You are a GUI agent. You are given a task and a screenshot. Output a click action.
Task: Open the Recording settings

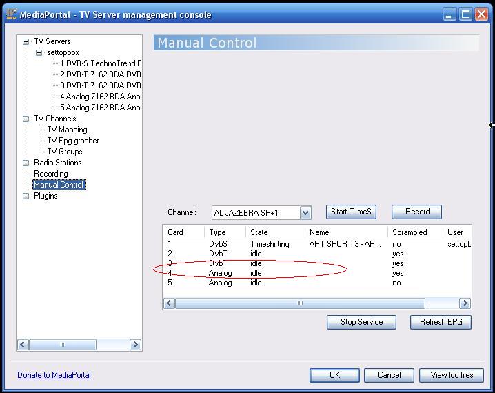point(51,174)
